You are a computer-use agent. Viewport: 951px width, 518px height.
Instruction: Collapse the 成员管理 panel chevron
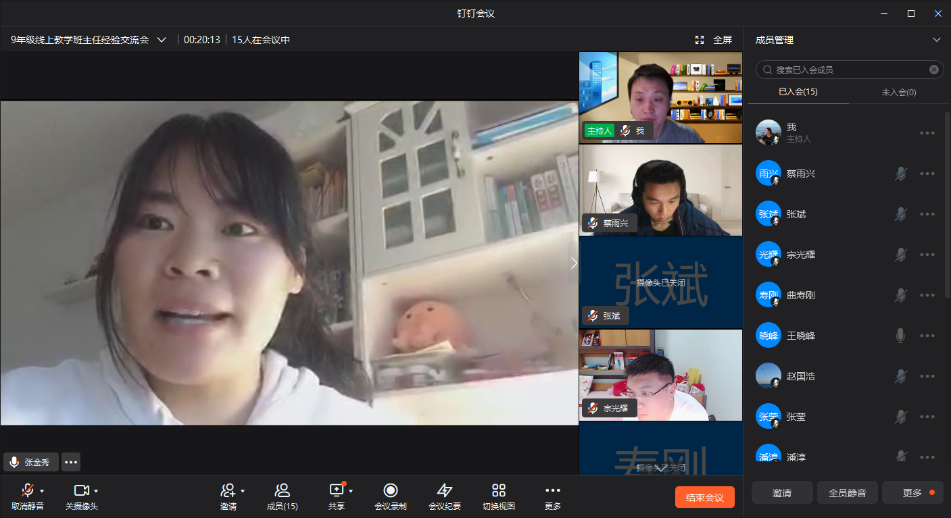pyautogui.click(x=936, y=40)
